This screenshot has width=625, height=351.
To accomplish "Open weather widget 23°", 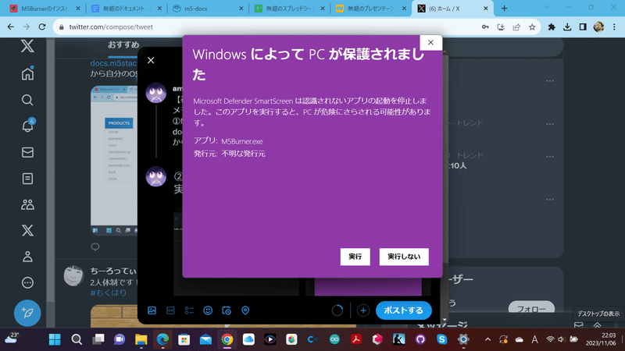I will tap(12, 339).
